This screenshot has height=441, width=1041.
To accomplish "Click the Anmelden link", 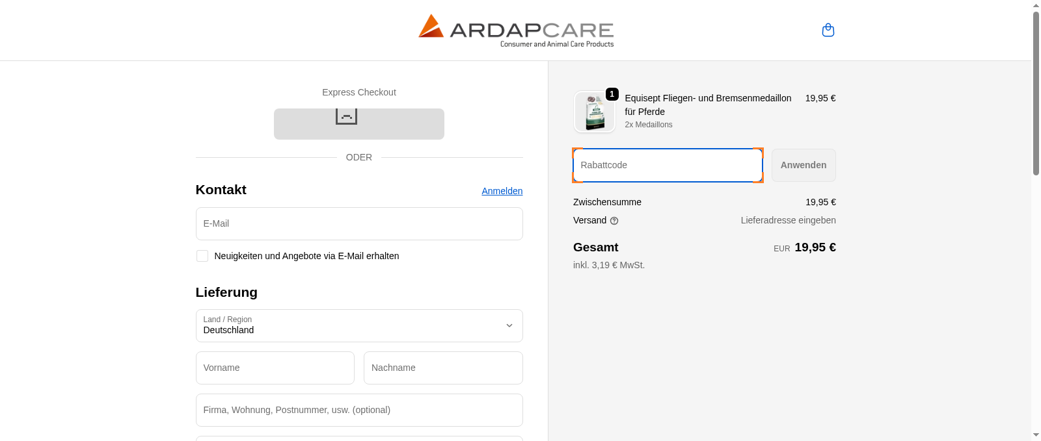I will tap(502, 191).
